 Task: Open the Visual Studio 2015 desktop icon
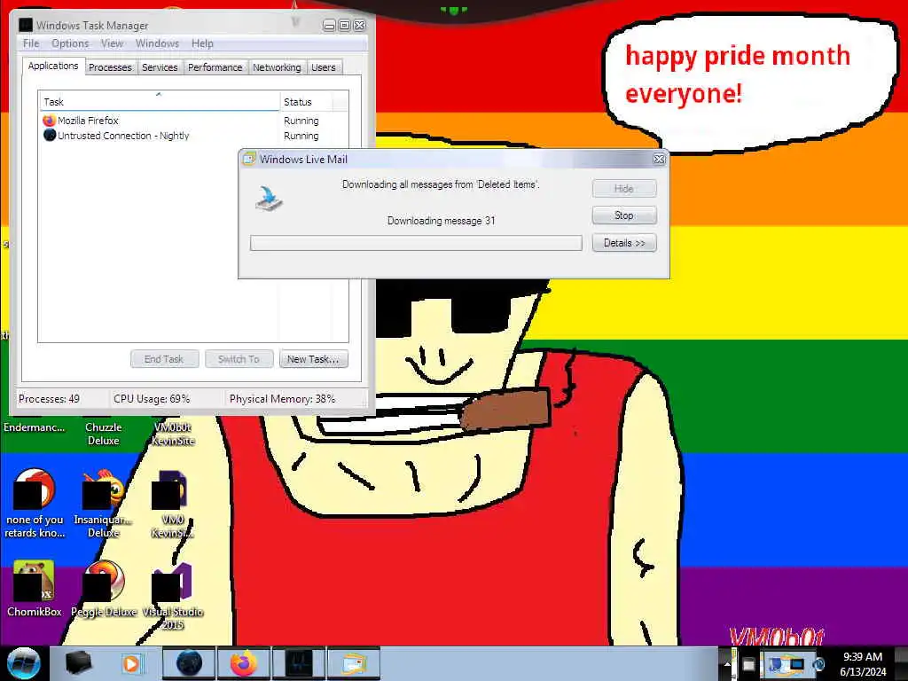coord(172,582)
